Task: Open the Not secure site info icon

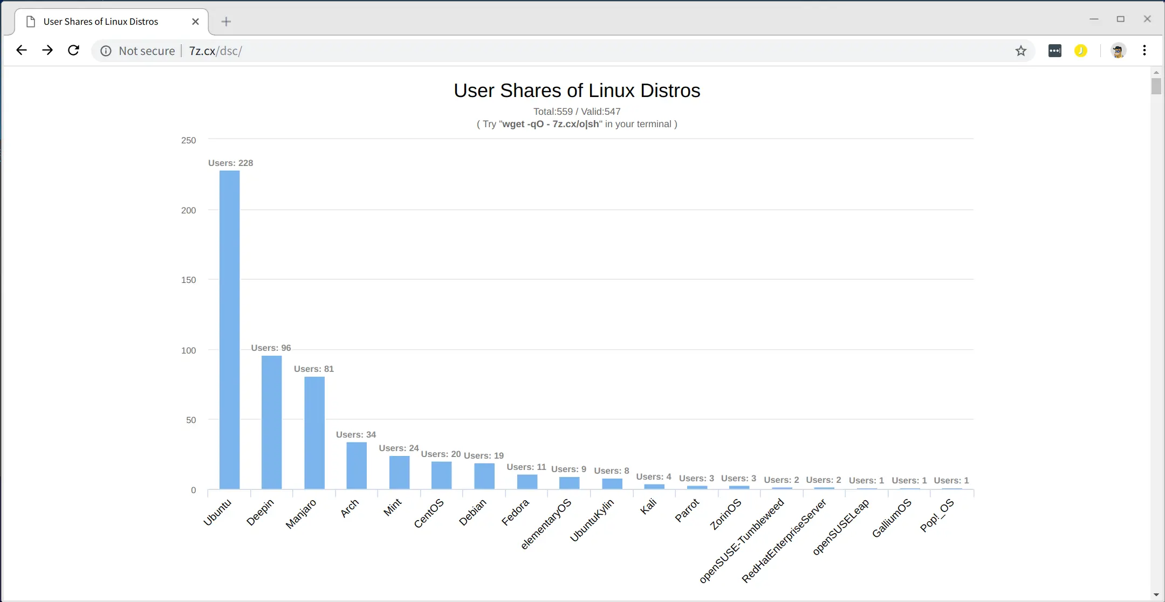Action: click(x=106, y=51)
